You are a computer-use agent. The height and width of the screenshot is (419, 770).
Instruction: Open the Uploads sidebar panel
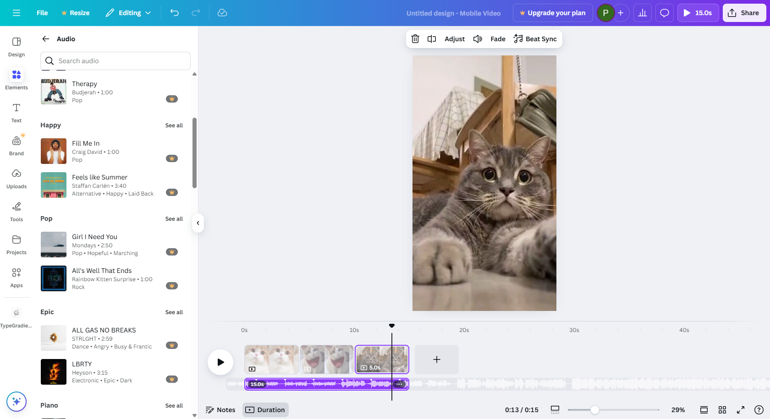[x=16, y=179]
